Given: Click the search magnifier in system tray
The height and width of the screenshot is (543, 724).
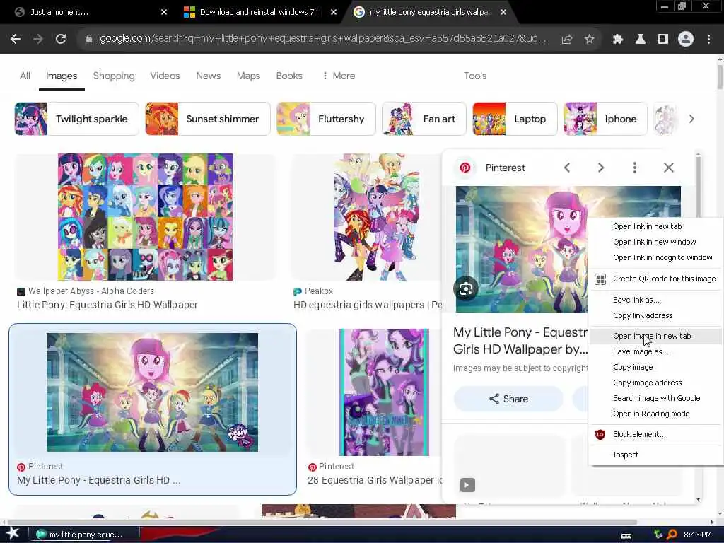Looking at the screenshot, I should (x=672, y=535).
